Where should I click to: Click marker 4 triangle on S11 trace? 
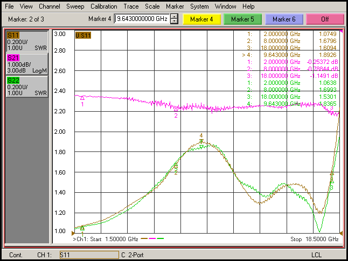pyautogui.click(x=201, y=141)
